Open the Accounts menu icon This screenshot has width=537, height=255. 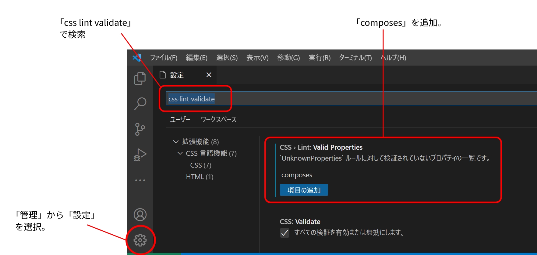[x=140, y=215]
